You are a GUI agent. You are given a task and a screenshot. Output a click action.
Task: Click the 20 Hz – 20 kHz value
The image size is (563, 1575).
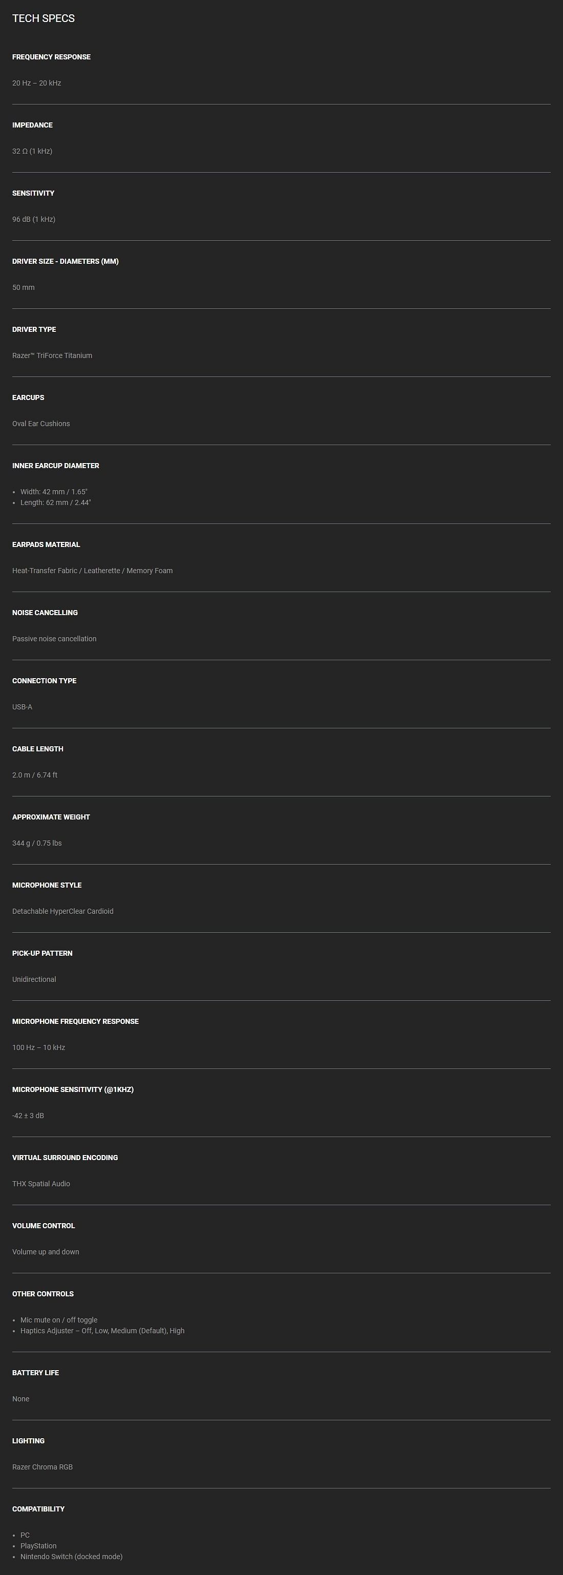click(37, 83)
